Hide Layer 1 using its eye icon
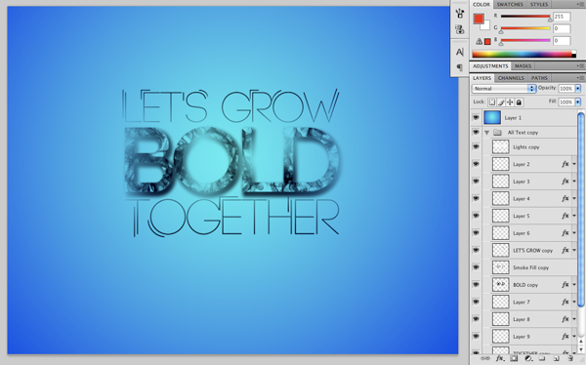 click(x=476, y=118)
